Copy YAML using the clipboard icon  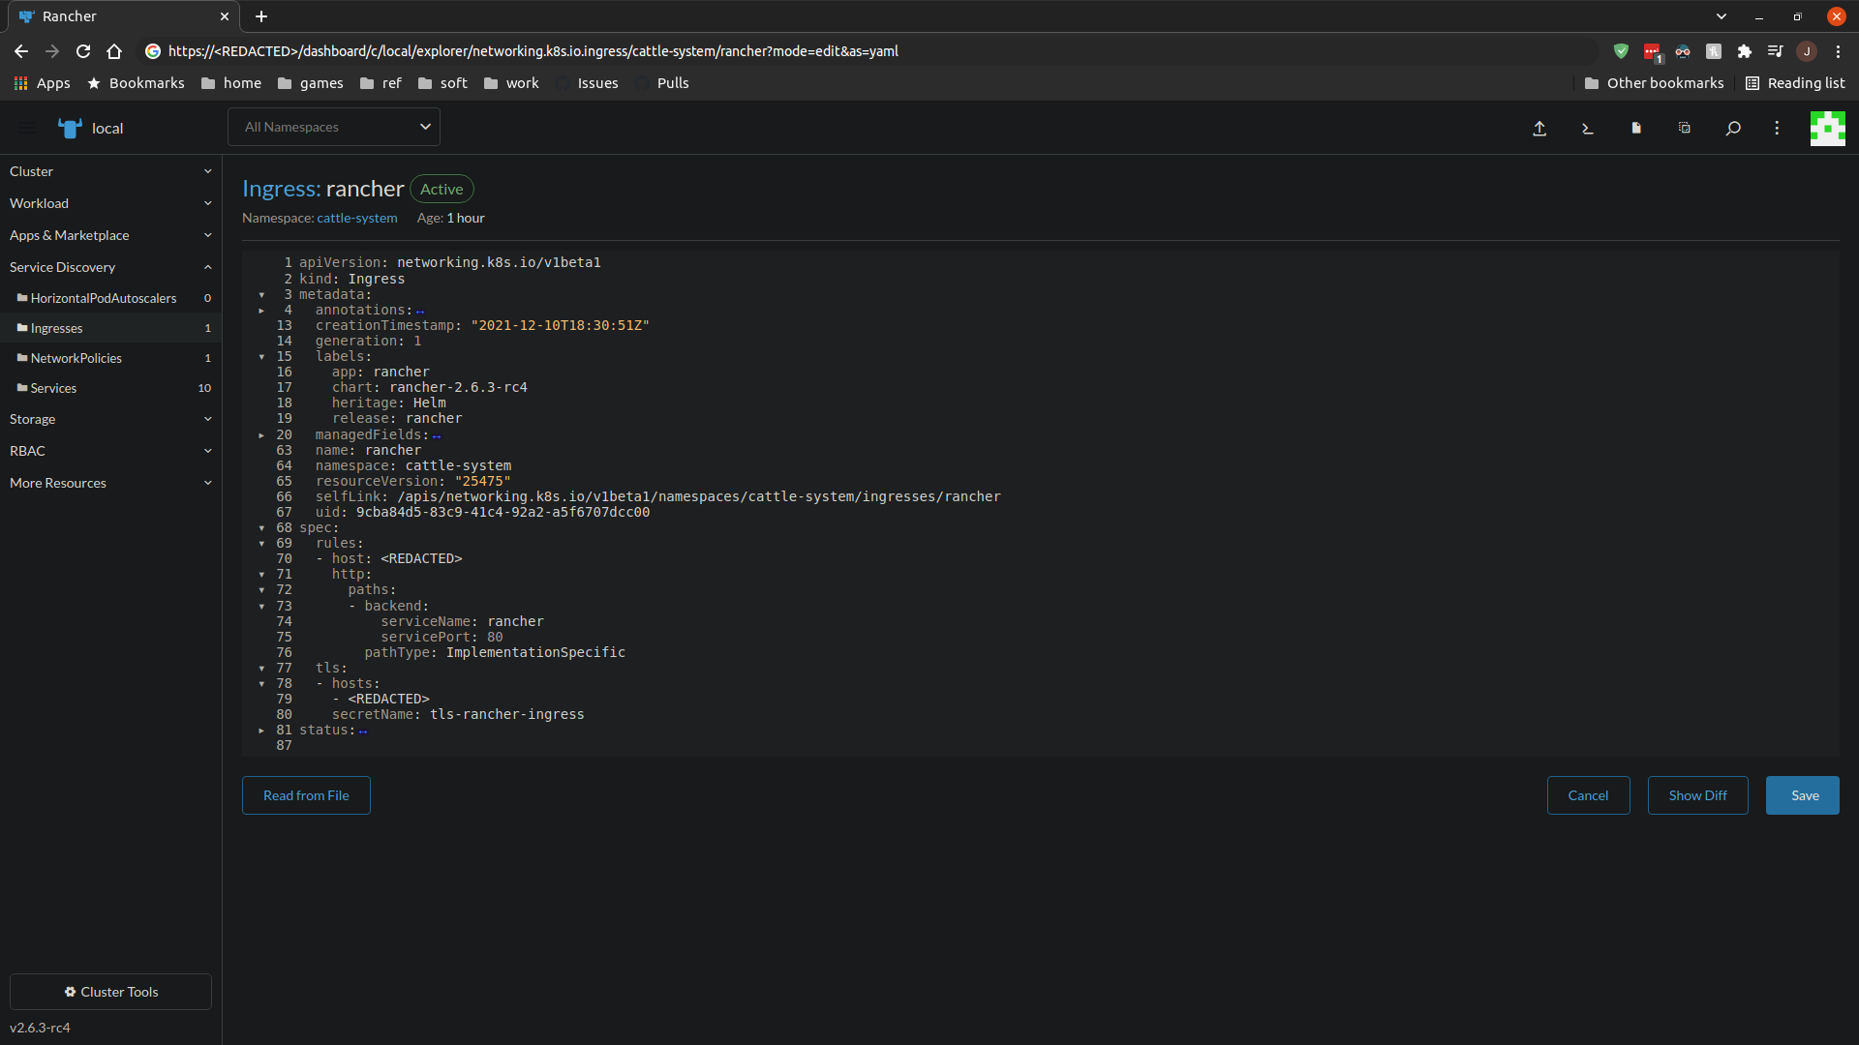(1684, 128)
